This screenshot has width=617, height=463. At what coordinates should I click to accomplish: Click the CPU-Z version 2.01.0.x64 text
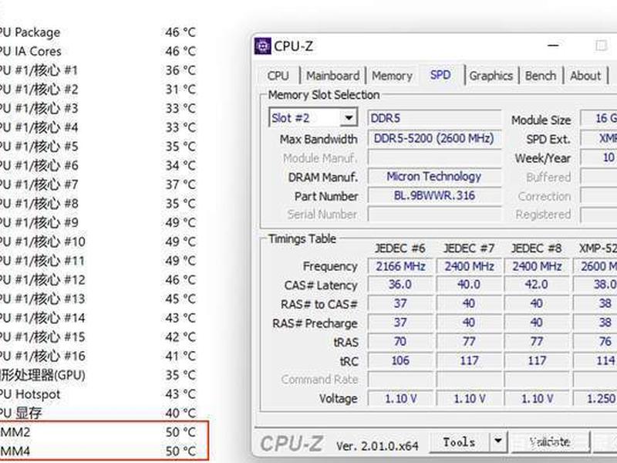(377, 446)
